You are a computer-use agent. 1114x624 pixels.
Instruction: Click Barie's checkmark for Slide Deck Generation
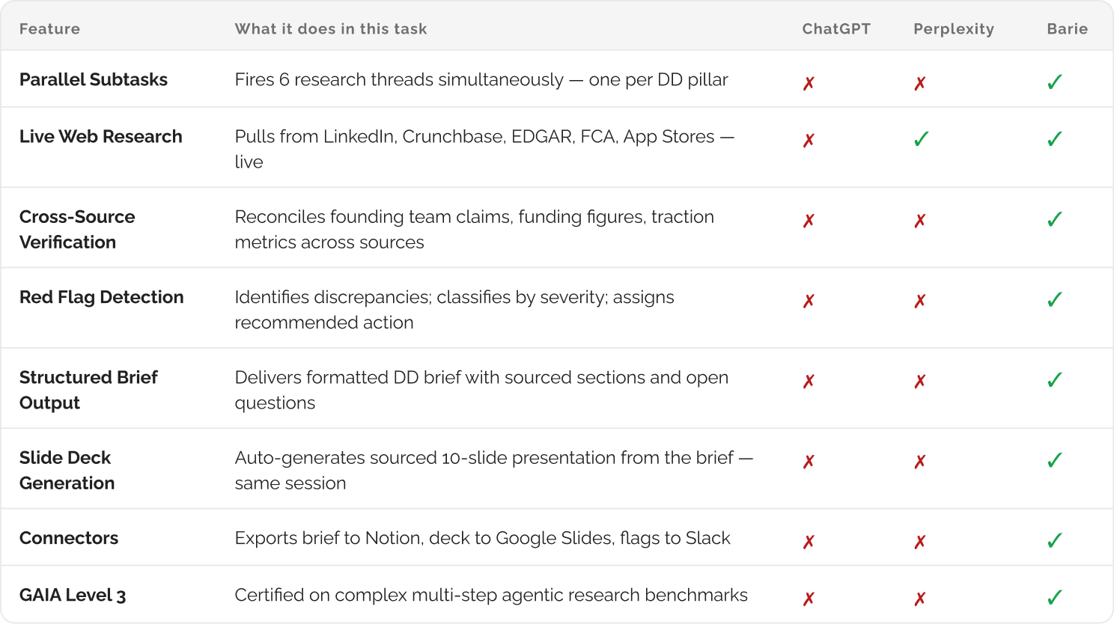pos(1054,460)
